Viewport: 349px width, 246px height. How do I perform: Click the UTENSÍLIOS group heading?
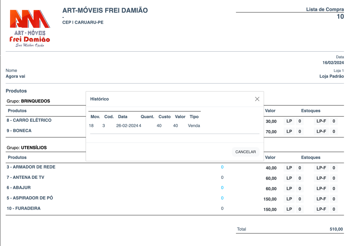[x=34, y=148]
